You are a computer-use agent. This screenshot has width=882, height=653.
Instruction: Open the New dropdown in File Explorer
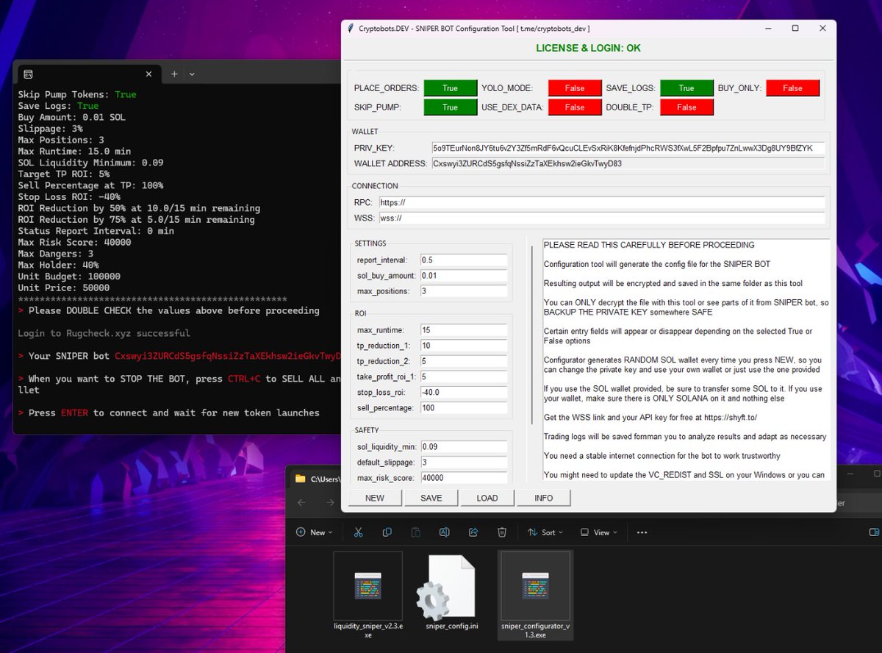point(314,532)
